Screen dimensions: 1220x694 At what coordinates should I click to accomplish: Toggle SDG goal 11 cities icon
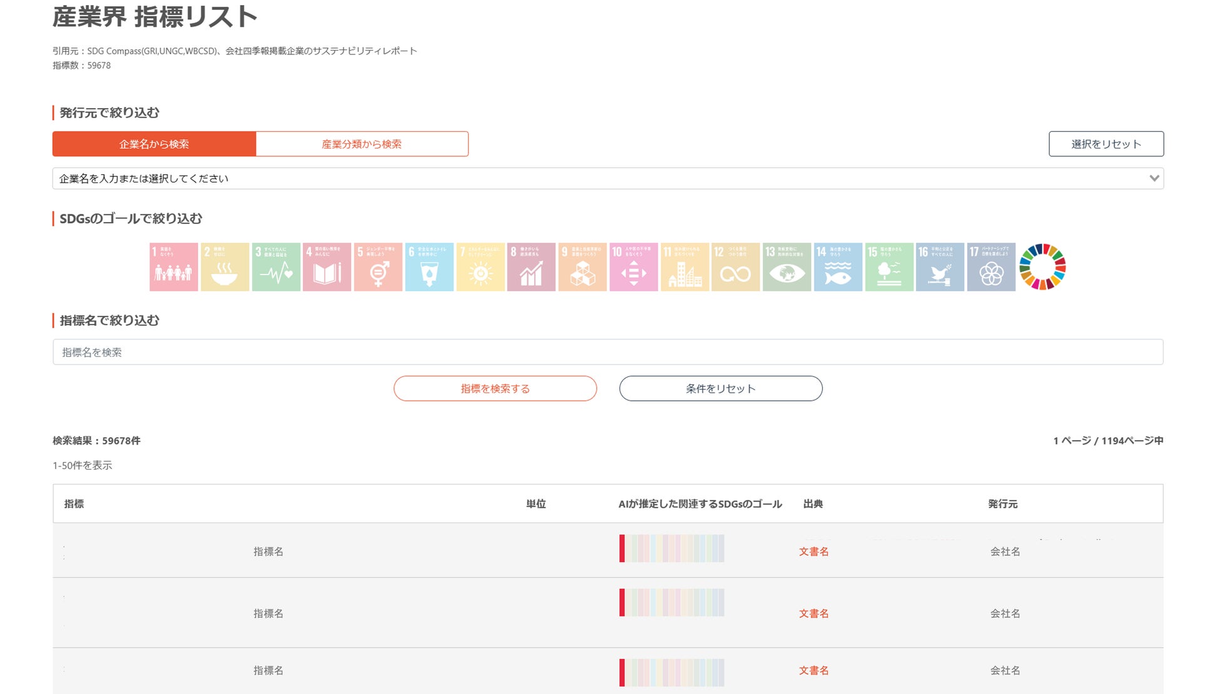(x=684, y=267)
